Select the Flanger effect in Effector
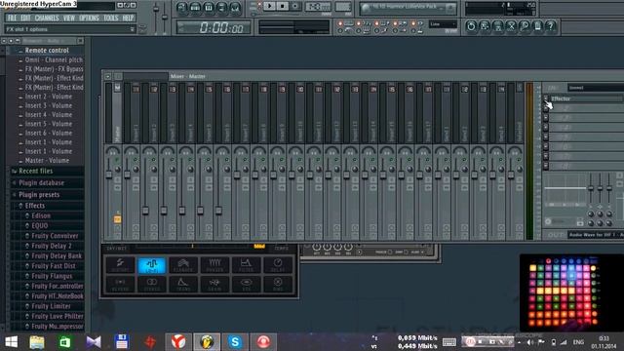624x351 pixels. (x=183, y=265)
